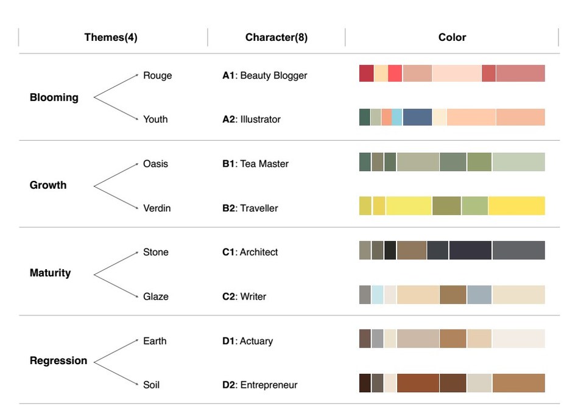Click the Glaze sub-theme
This screenshot has height=411, width=578.
[155, 297]
